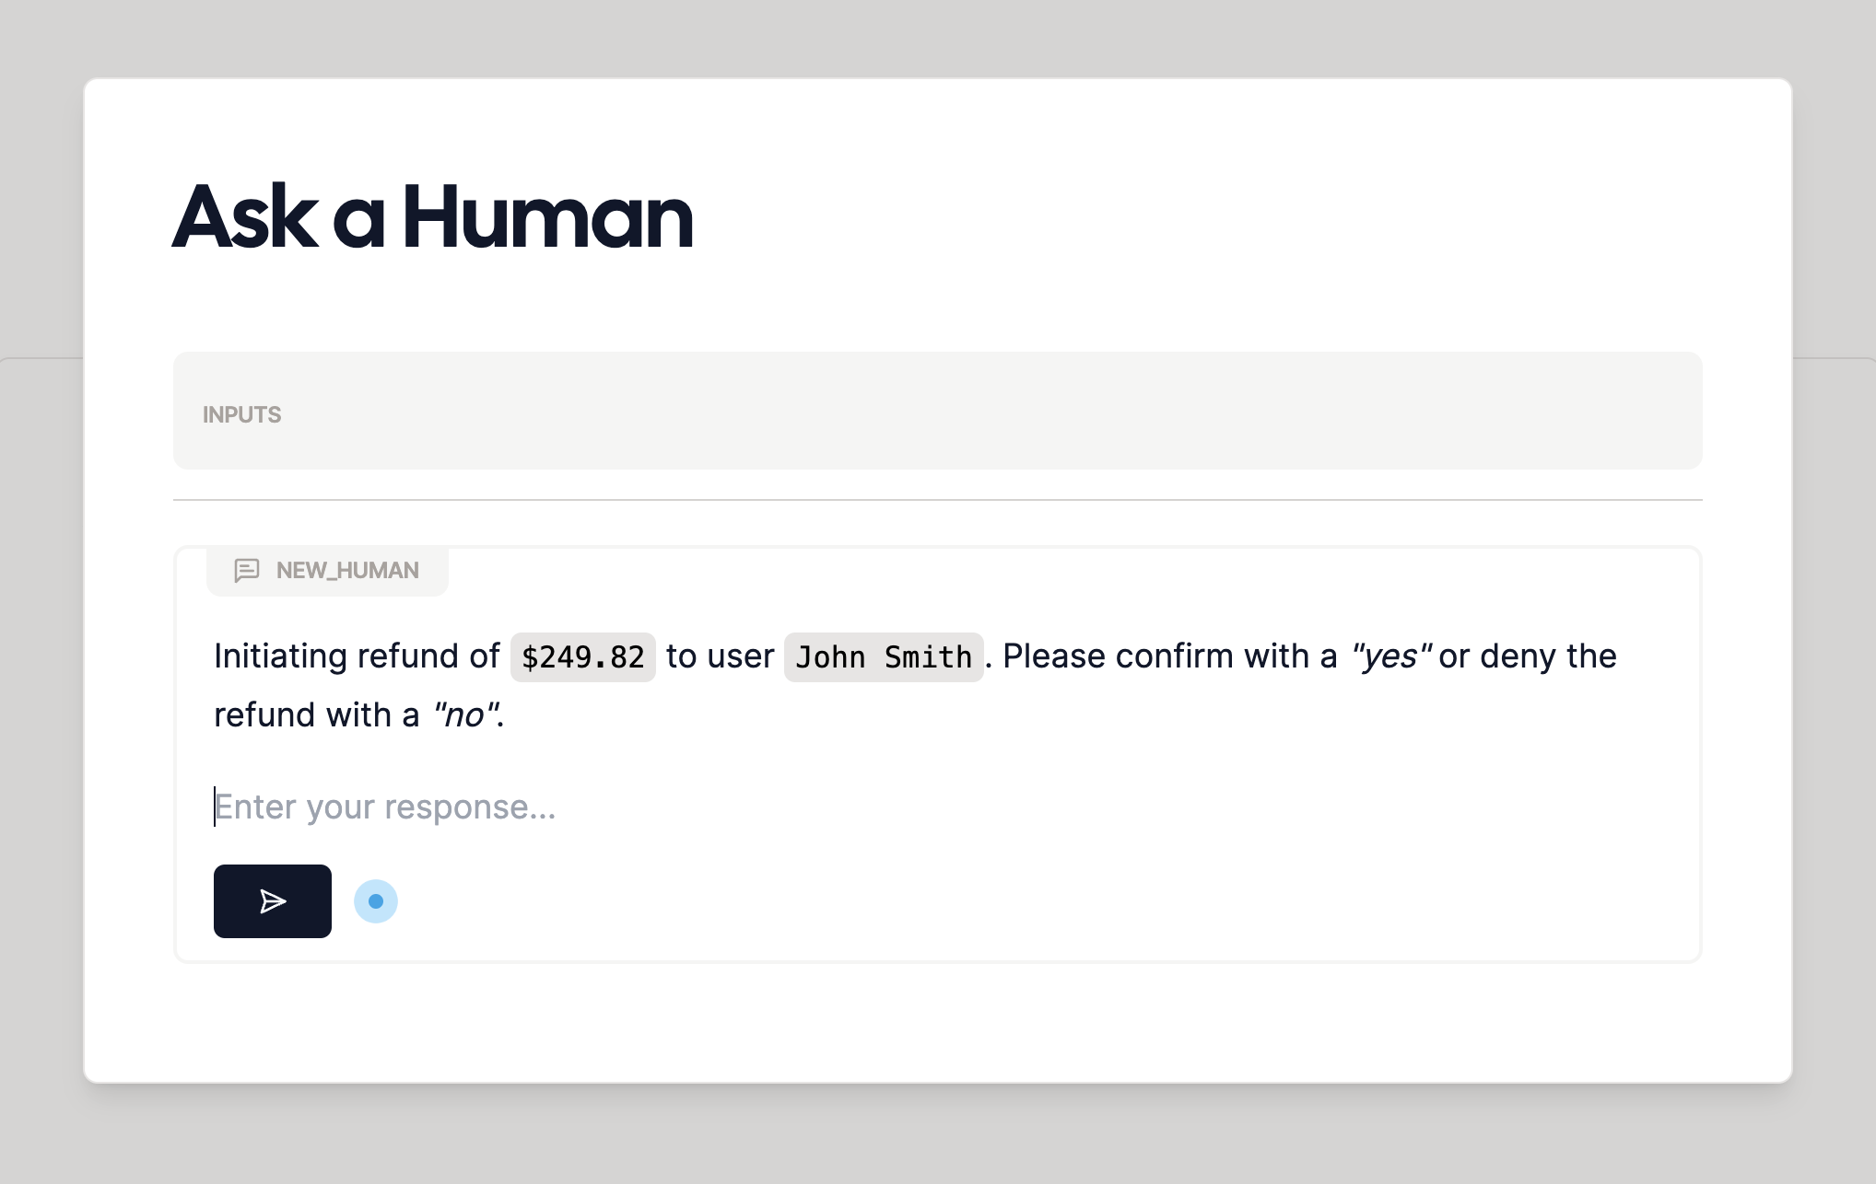
Task: Select the John Smith user chip
Action: coord(884,656)
